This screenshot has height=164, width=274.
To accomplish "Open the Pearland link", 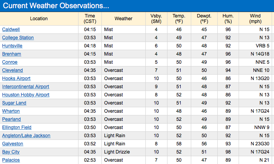I will pos(12,119).
